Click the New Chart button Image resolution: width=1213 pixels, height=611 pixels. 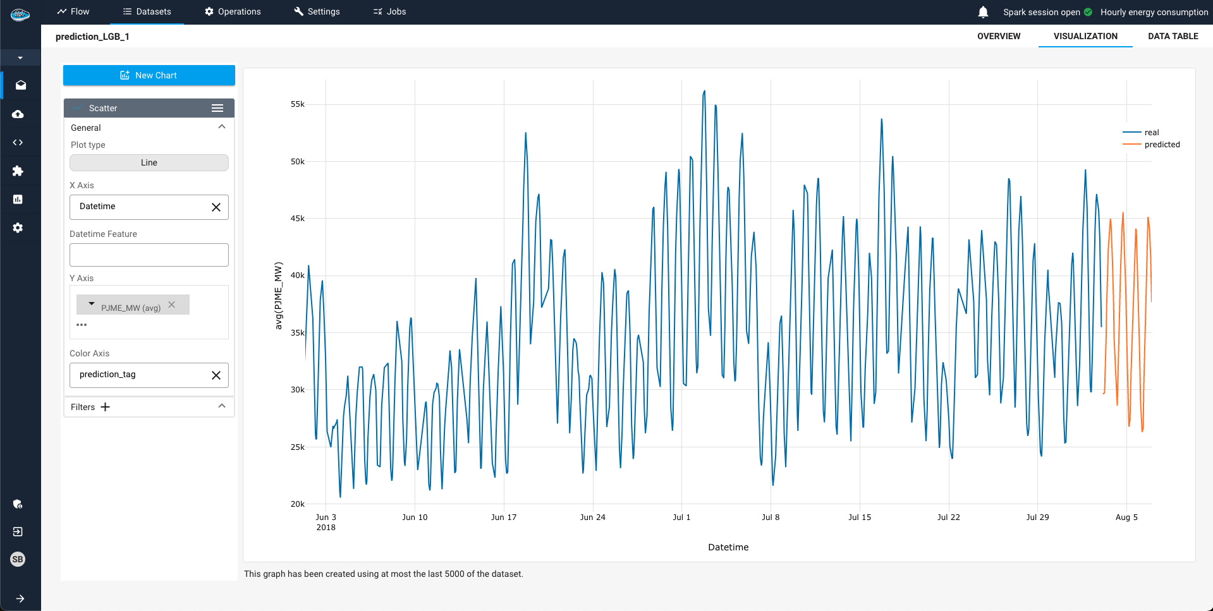149,75
